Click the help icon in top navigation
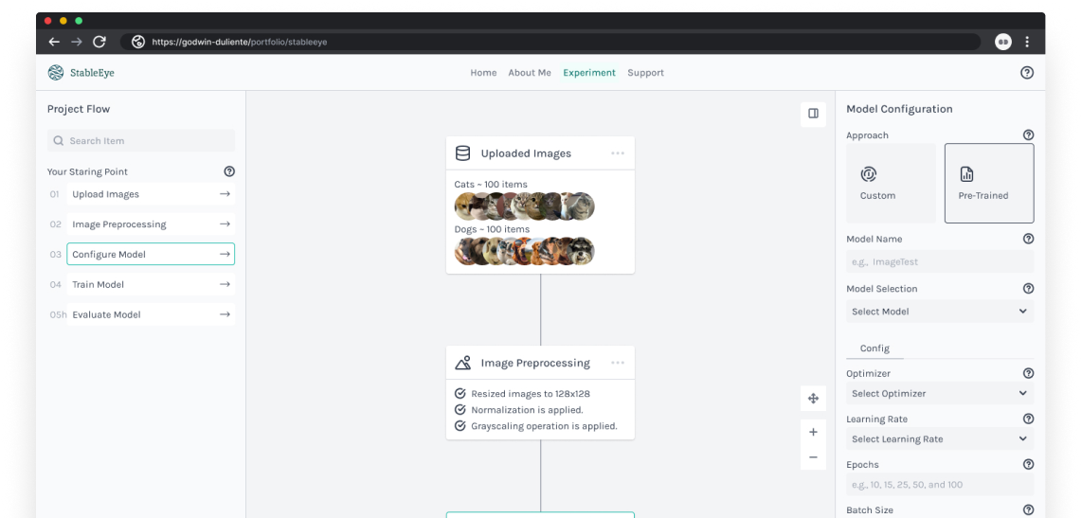Screen dimensions: 1082x518 (x=1027, y=73)
